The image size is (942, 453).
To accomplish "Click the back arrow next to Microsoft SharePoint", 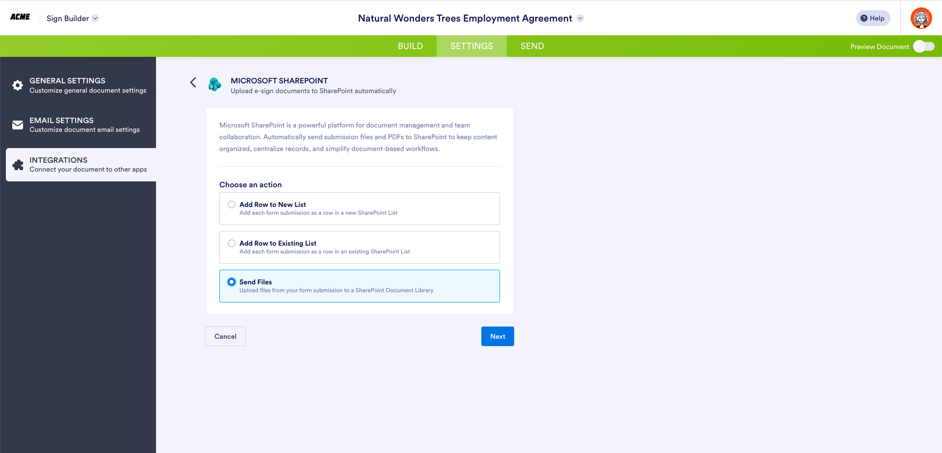I will [192, 82].
